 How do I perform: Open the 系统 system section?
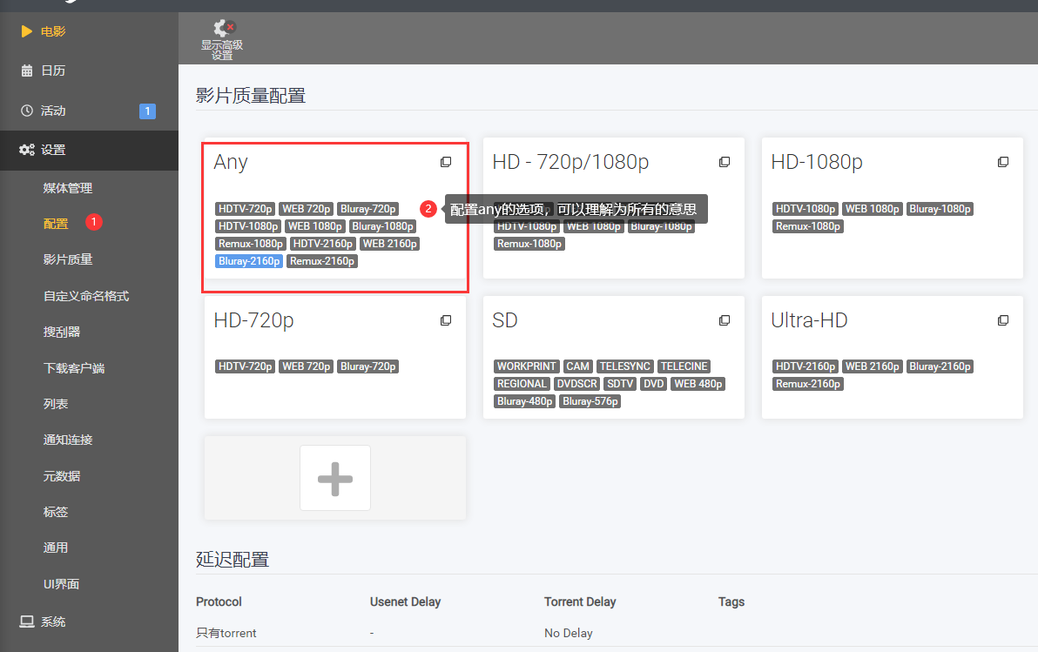coord(53,622)
